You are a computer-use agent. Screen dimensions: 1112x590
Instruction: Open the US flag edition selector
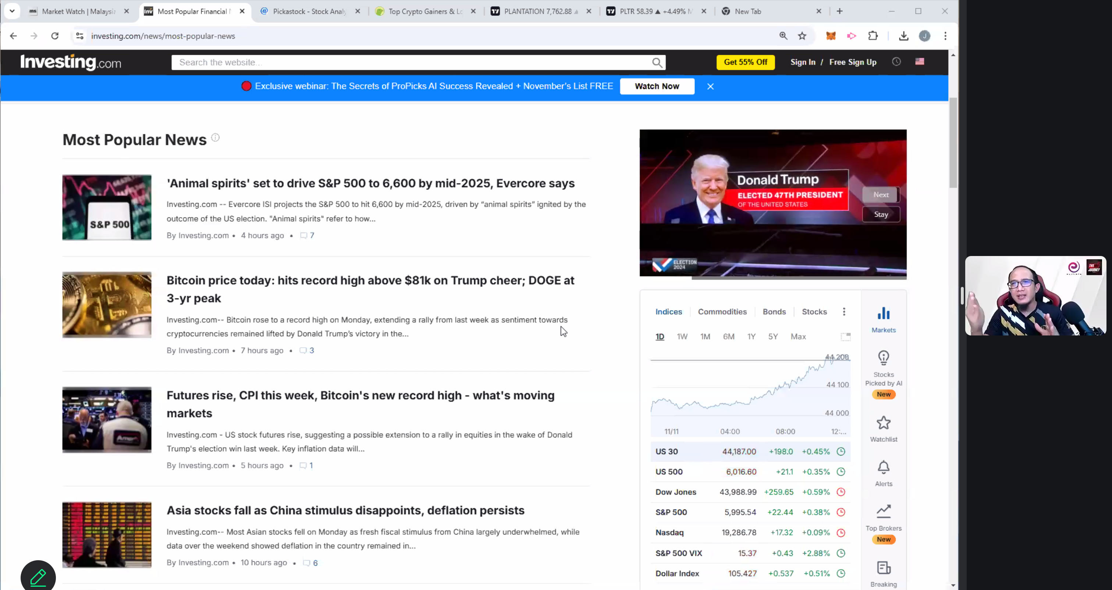tap(920, 62)
